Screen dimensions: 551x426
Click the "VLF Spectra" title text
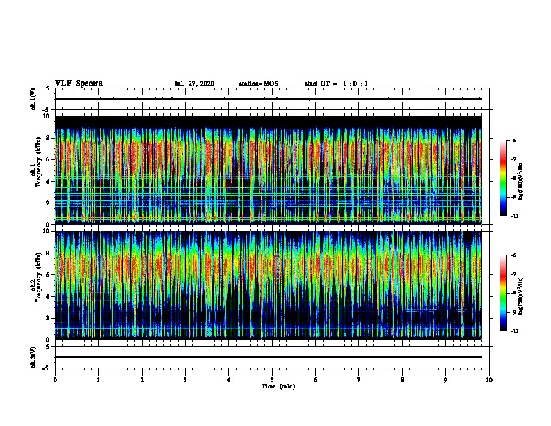79,84
